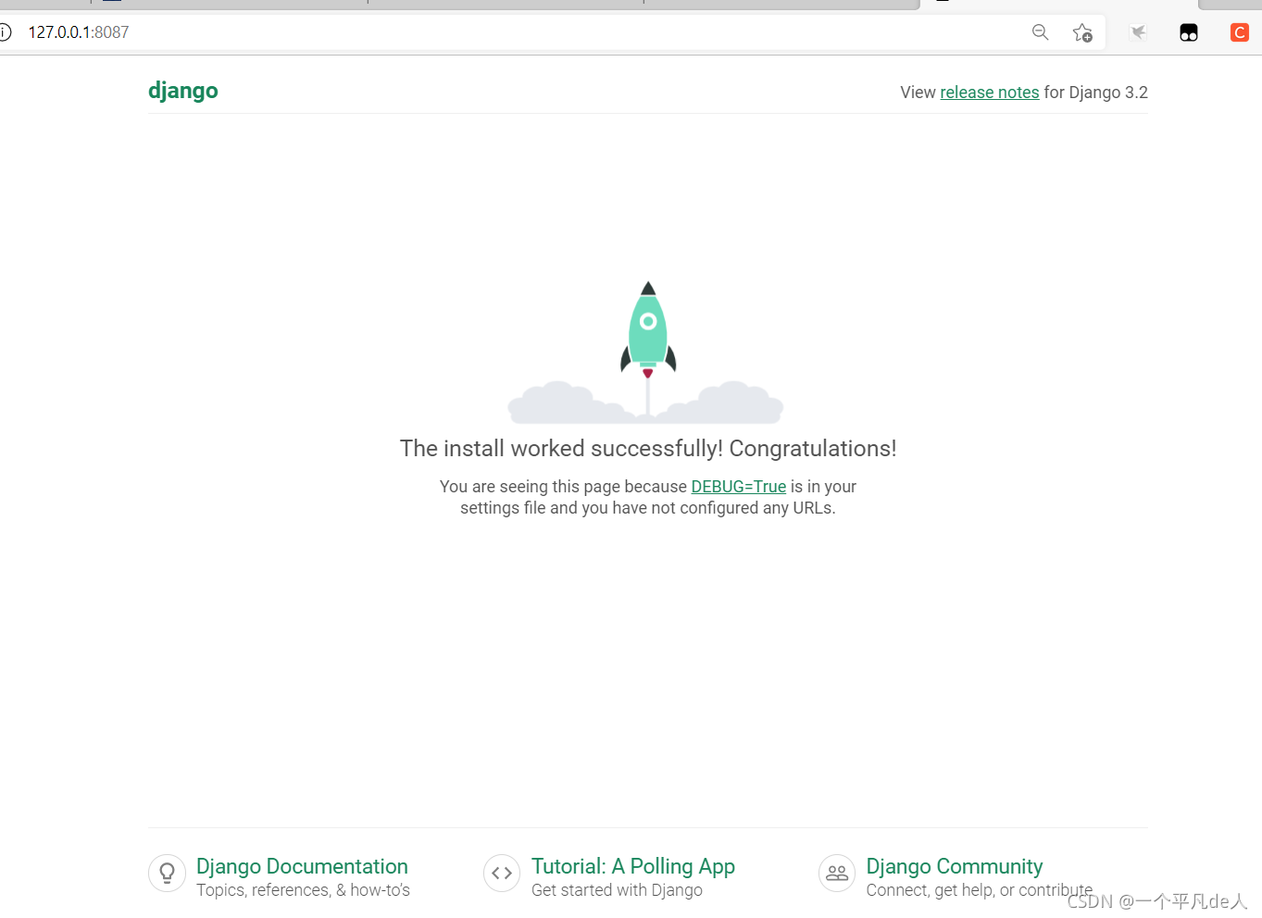
Task: Open the Django Documentation link
Action: point(302,866)
